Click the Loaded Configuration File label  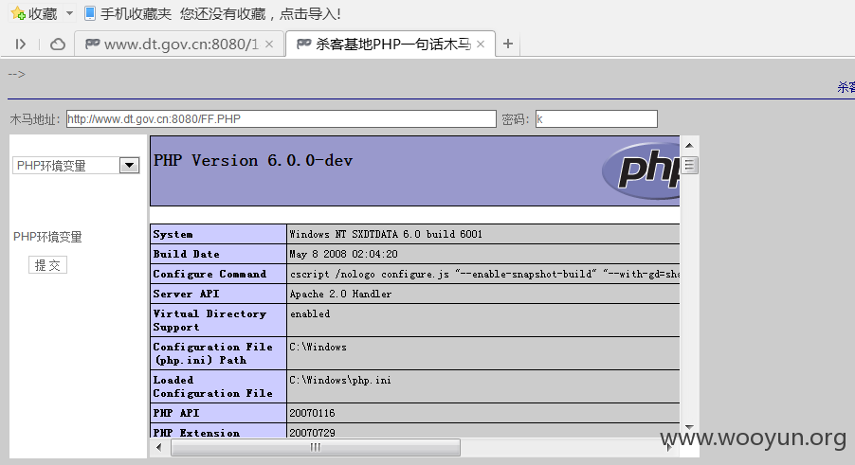click(212, 386)
